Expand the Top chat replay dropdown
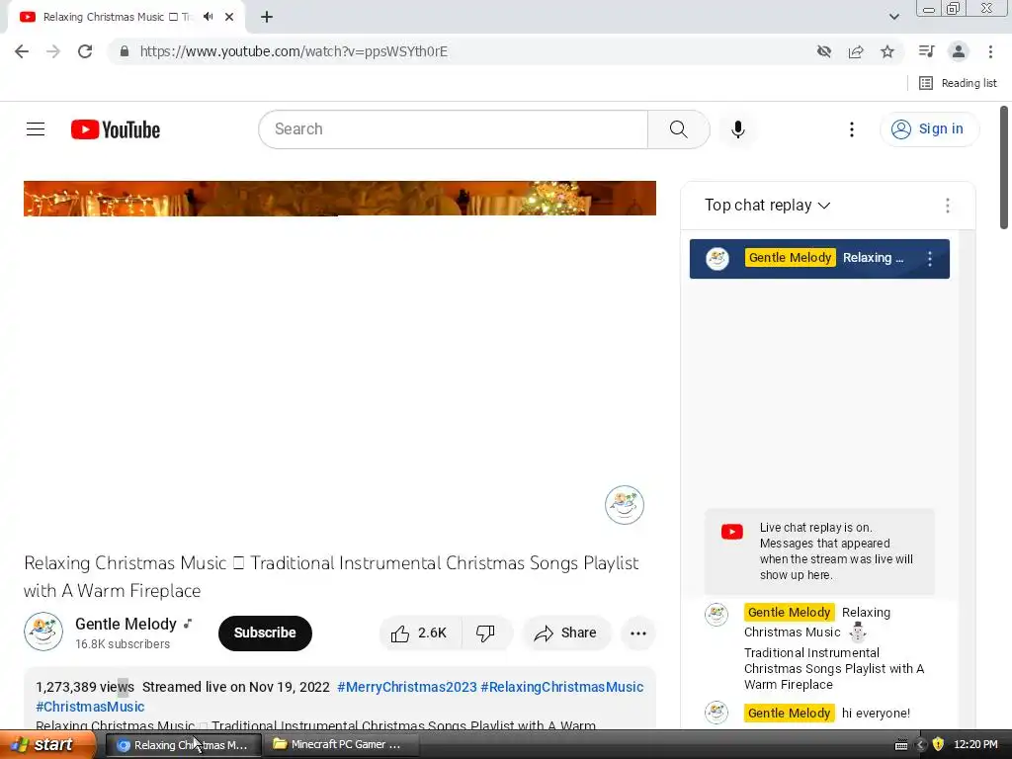Viewport: 1012px width, 759px height. tap(767, 206)
